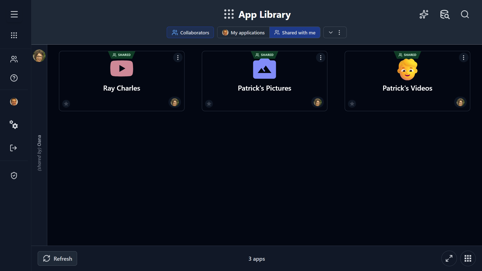
Task: Open the app grid icon in sidebar
Action: pyautogui.click(x=14, y=35)
